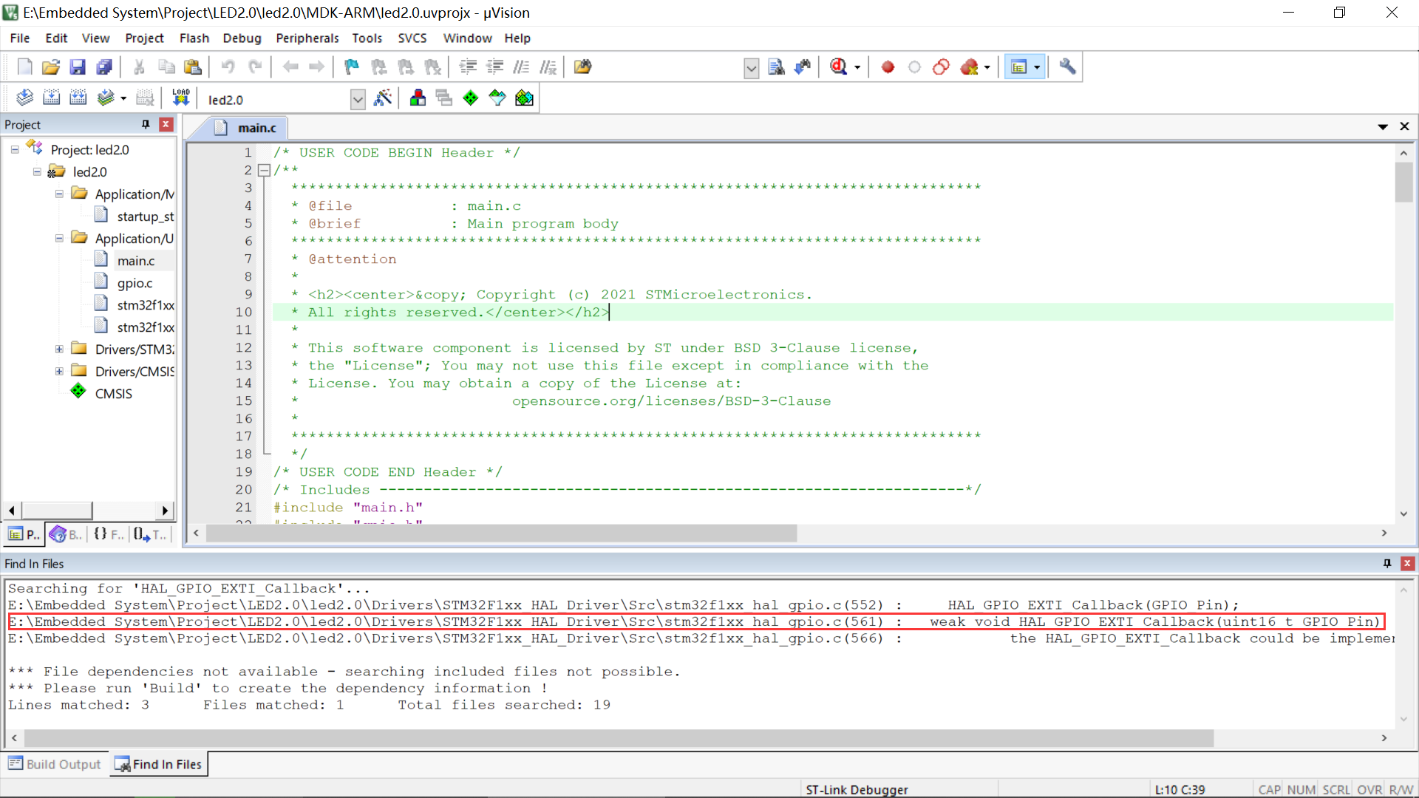This screenshot has width=1419, height=798.
Task: Open the led2.0 target dropdown
Action: coord(358,99)
